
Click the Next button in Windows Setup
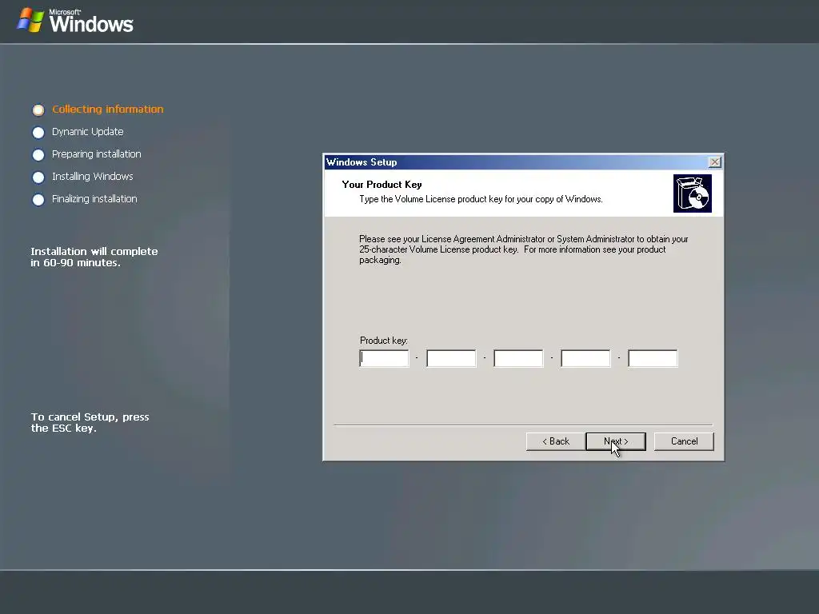[x=616, y=441]
